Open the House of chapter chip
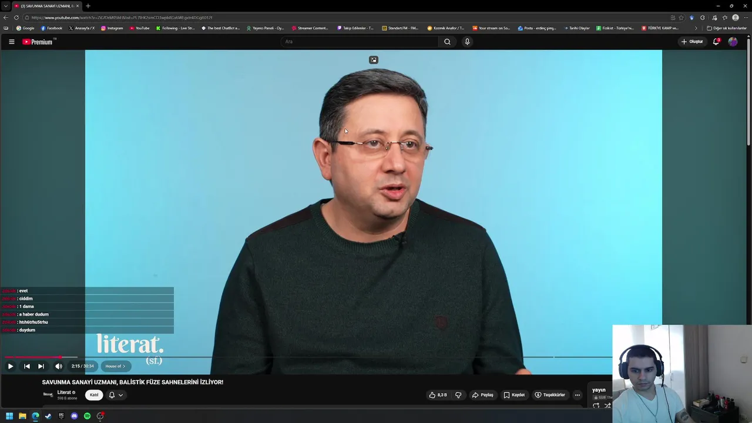Viewport: 752px width, 423px height. pos(115,366)
